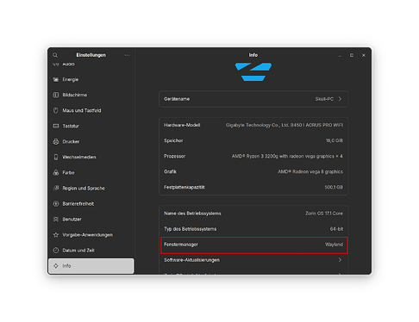Image resolution: width=419 pixels, height=322 pixels.
Task: Click the Benutzer users icon
Action: click(56, 220)
